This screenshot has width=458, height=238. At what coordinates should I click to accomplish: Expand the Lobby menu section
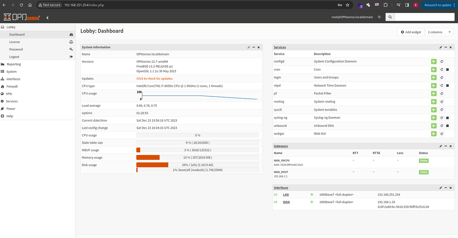click(x=37, y=27)
